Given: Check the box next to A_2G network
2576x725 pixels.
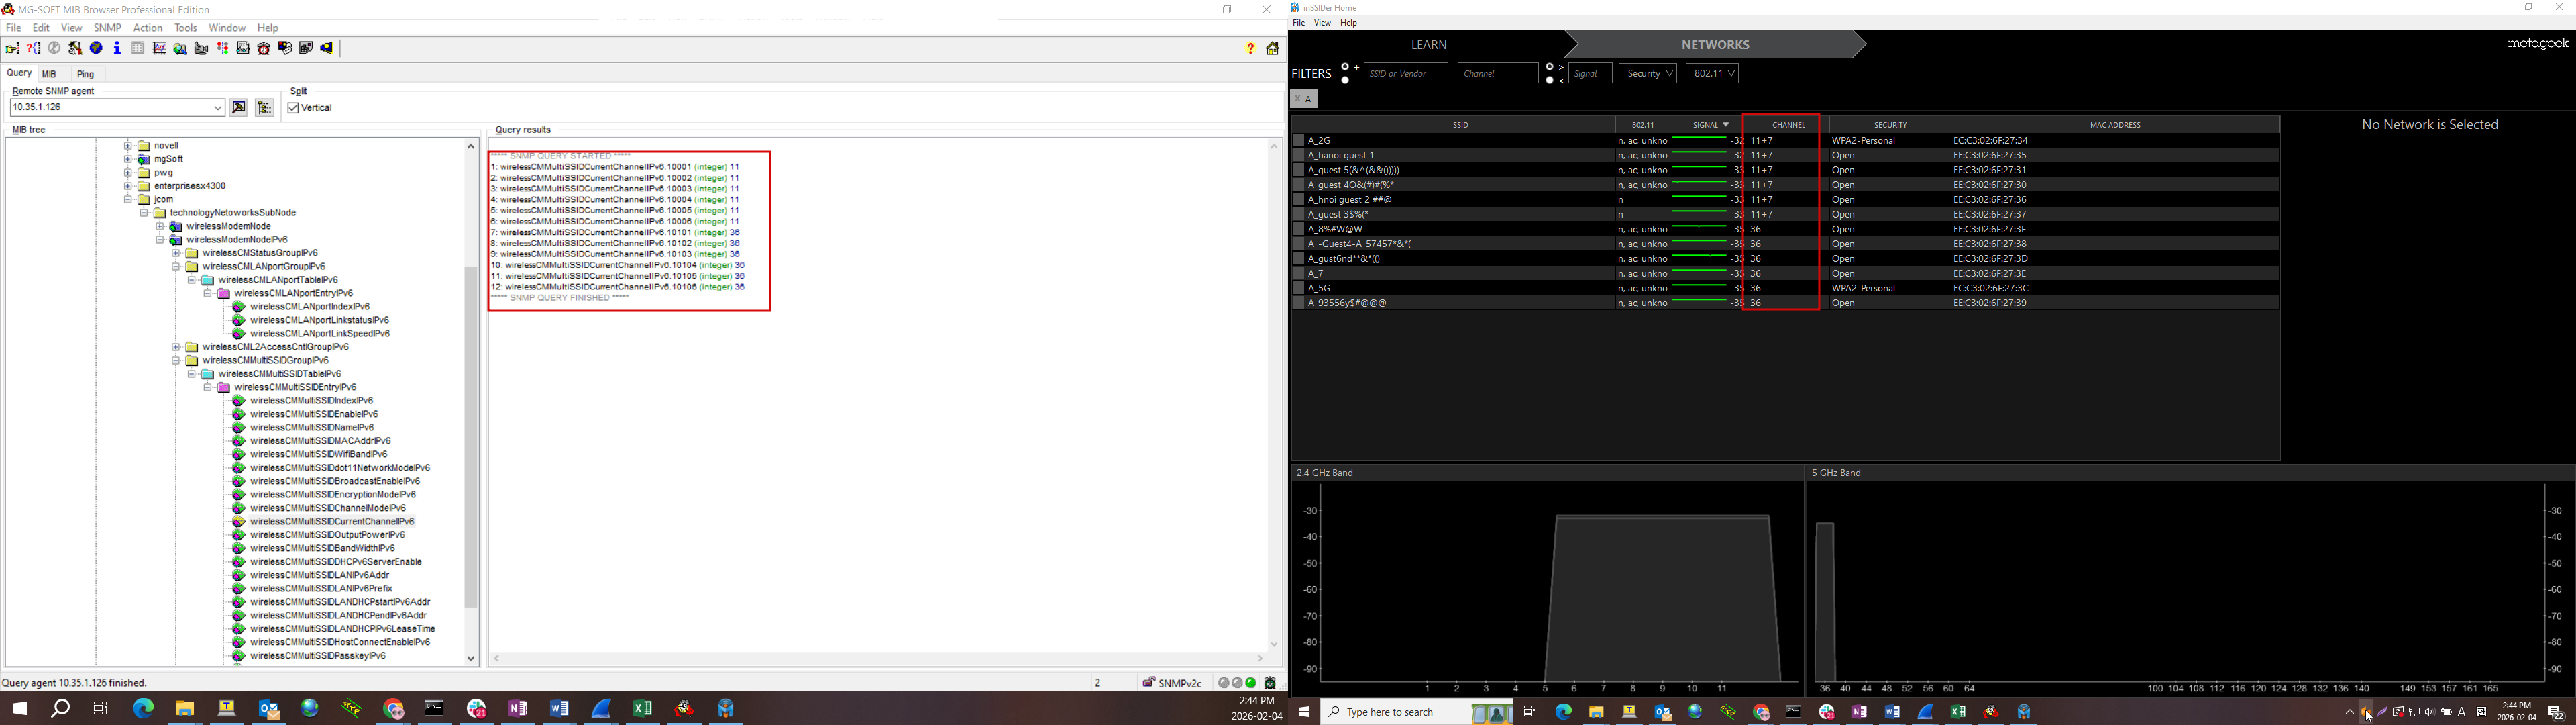Looking at the screenshot, I should pos(1298,140).
